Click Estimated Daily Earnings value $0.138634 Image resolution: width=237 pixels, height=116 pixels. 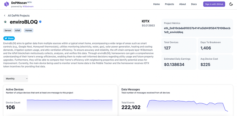coord(174,65)
